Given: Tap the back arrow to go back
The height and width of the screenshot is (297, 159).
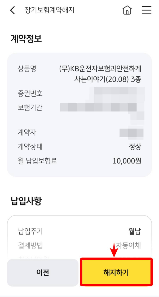Looking at the screenshot, I should tap(12, 10).
